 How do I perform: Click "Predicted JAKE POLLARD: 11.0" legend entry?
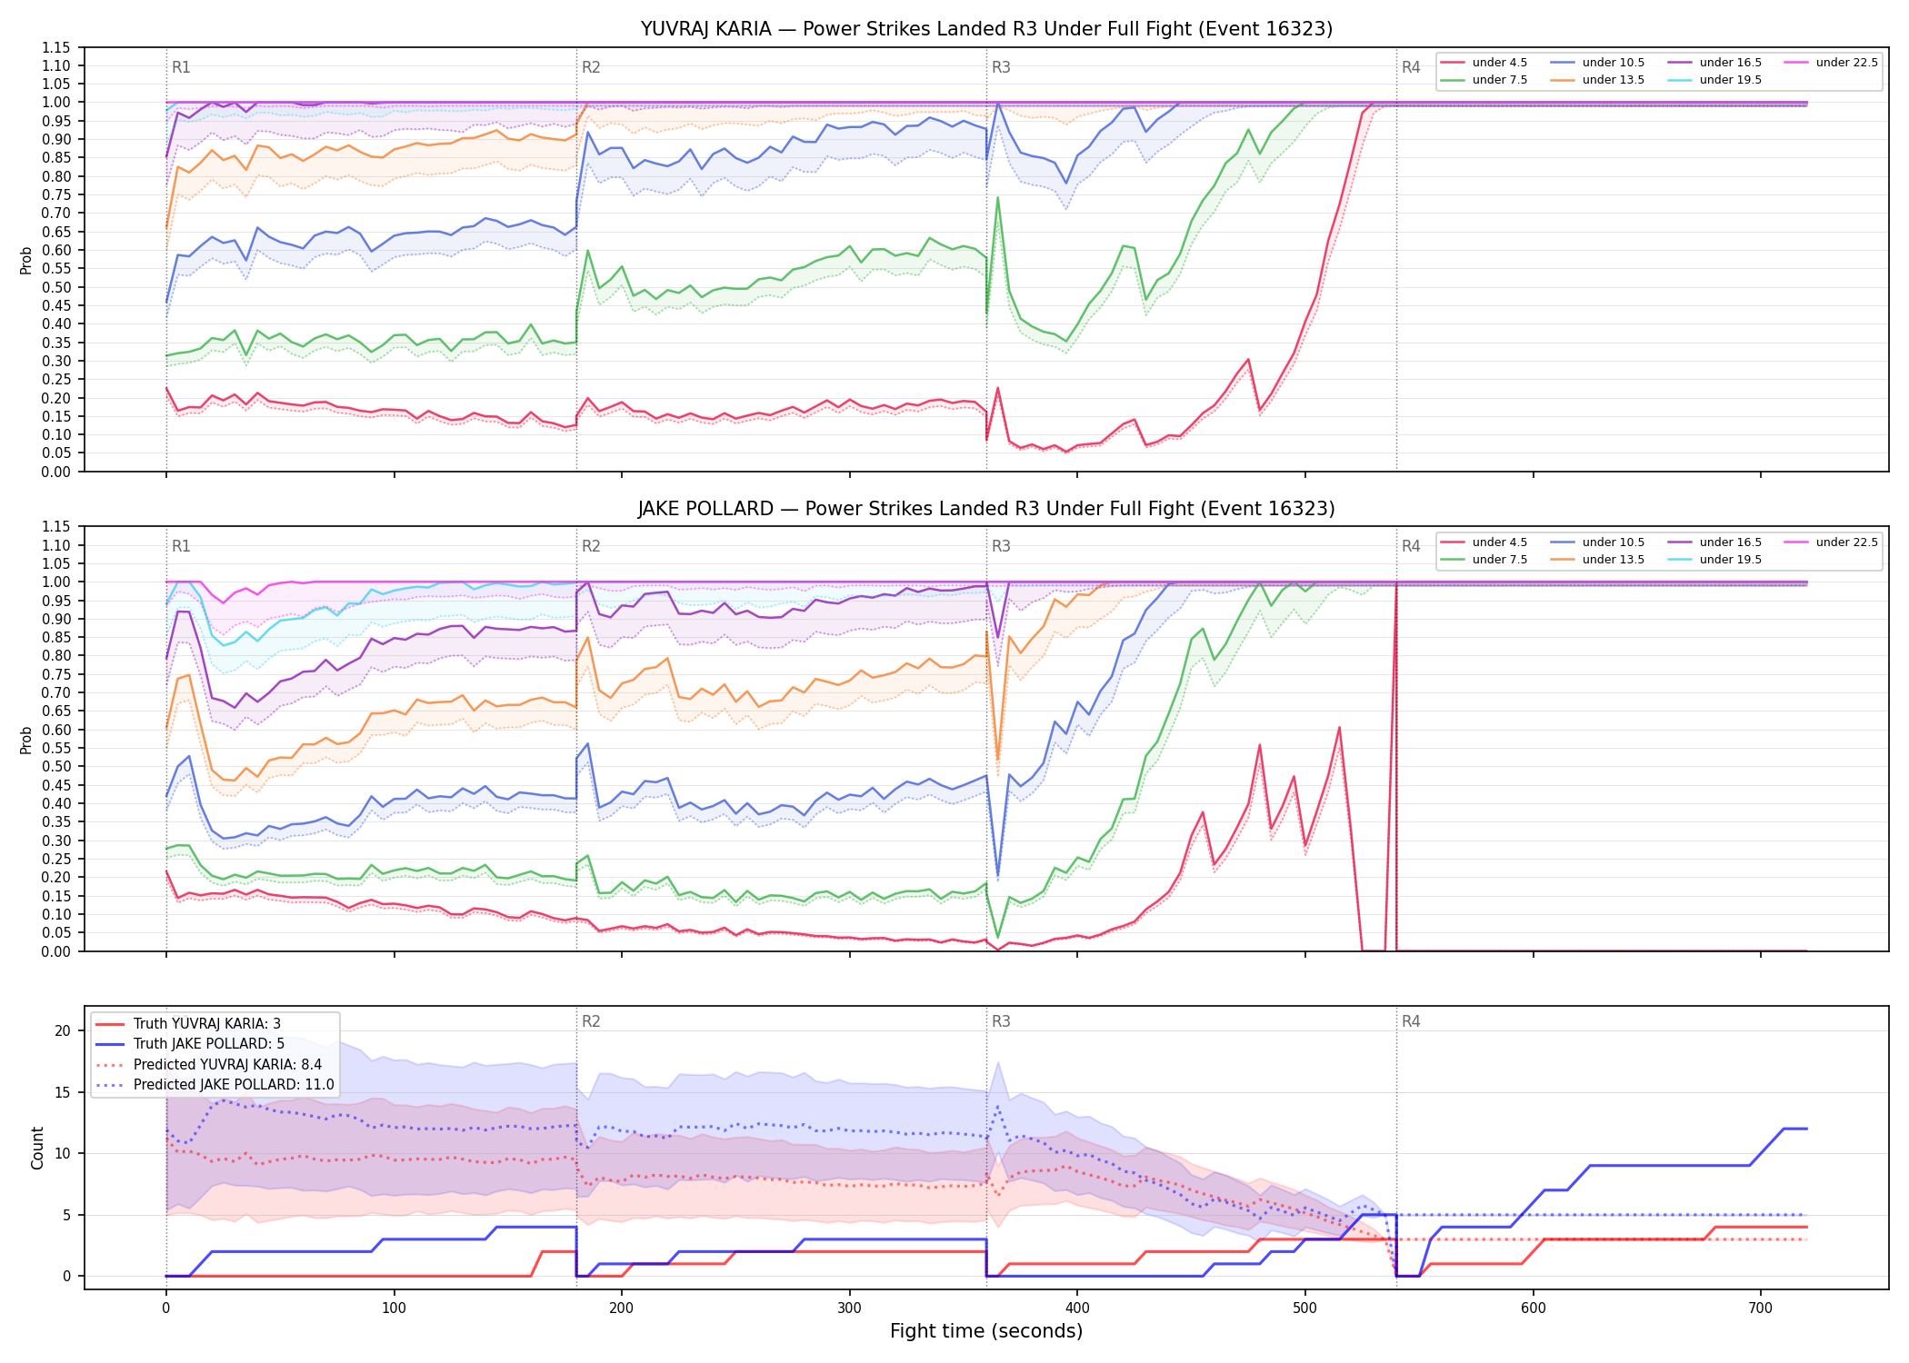[x=215, y=1085]
